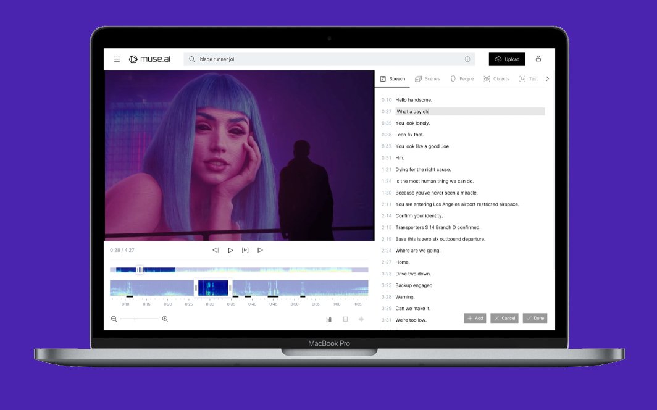This screenshot has height=410, width=657.
Task: Switch to the Scenes tab
Action: click(427, 79)
